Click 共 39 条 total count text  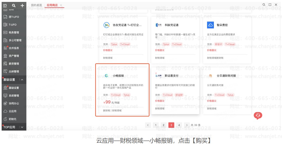click(x=196, y=125)
